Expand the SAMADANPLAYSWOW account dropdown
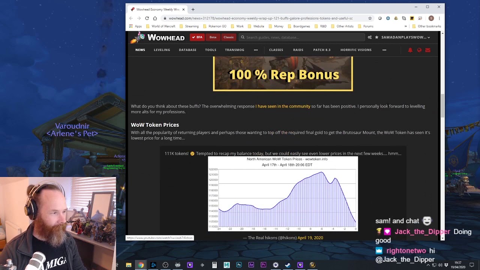Viewport: 480px width, 270px height. (406, 37)
